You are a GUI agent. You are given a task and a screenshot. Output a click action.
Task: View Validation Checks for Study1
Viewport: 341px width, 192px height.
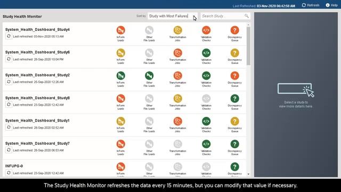pyautogui.click(x=206, y=121)
